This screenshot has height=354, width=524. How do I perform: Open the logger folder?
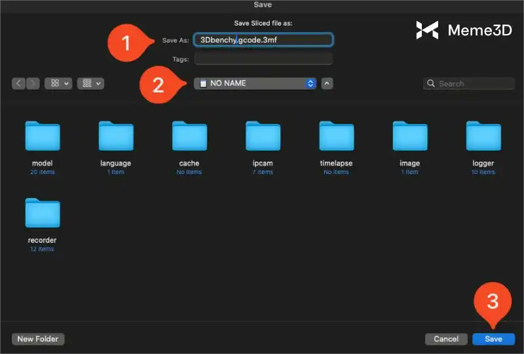click(483, 136)
